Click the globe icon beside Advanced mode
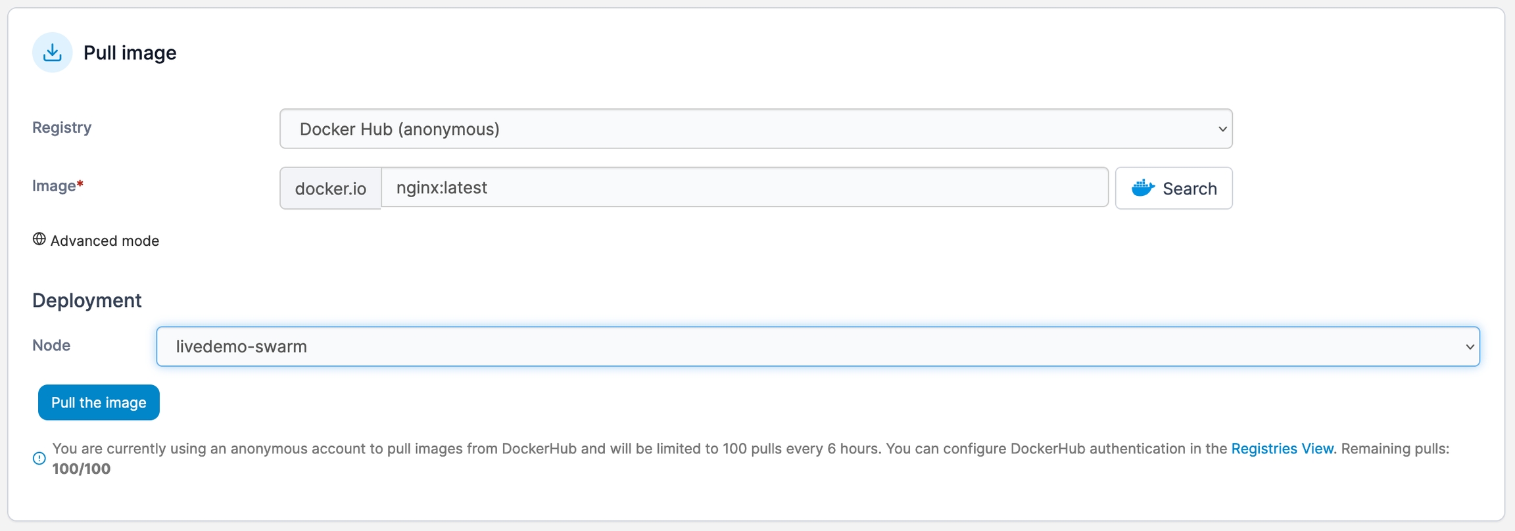1515x531 pixels. click(x=39, y=239)
